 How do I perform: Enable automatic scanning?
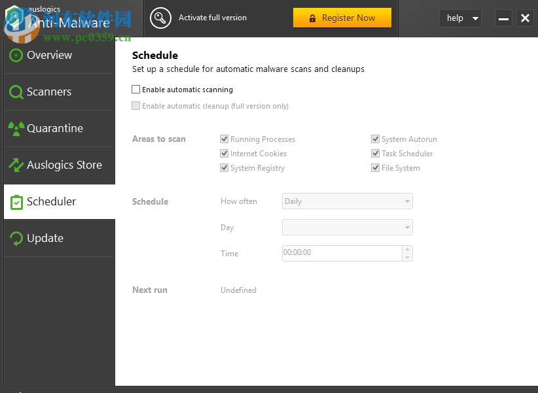coord(136,90)
